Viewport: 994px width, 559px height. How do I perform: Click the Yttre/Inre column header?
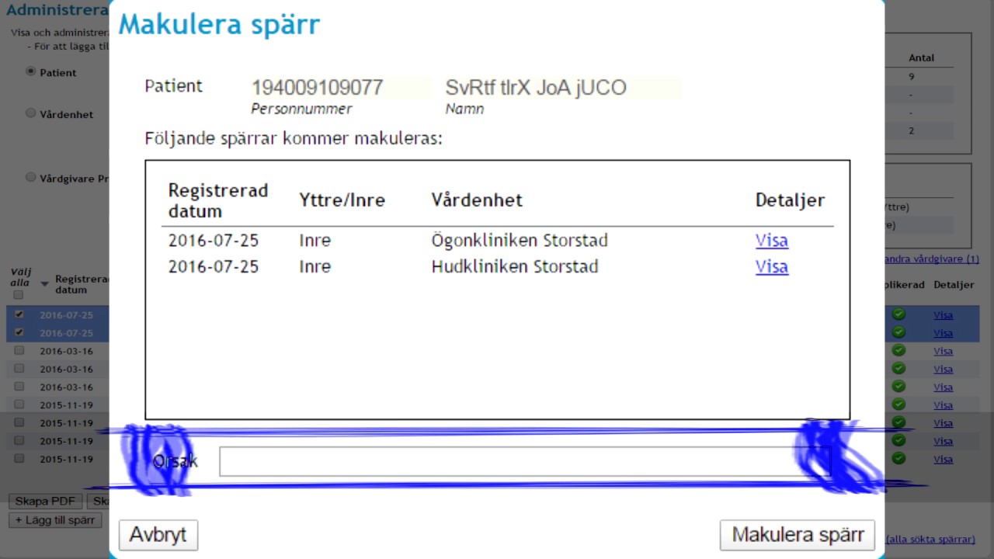[342, 200]
